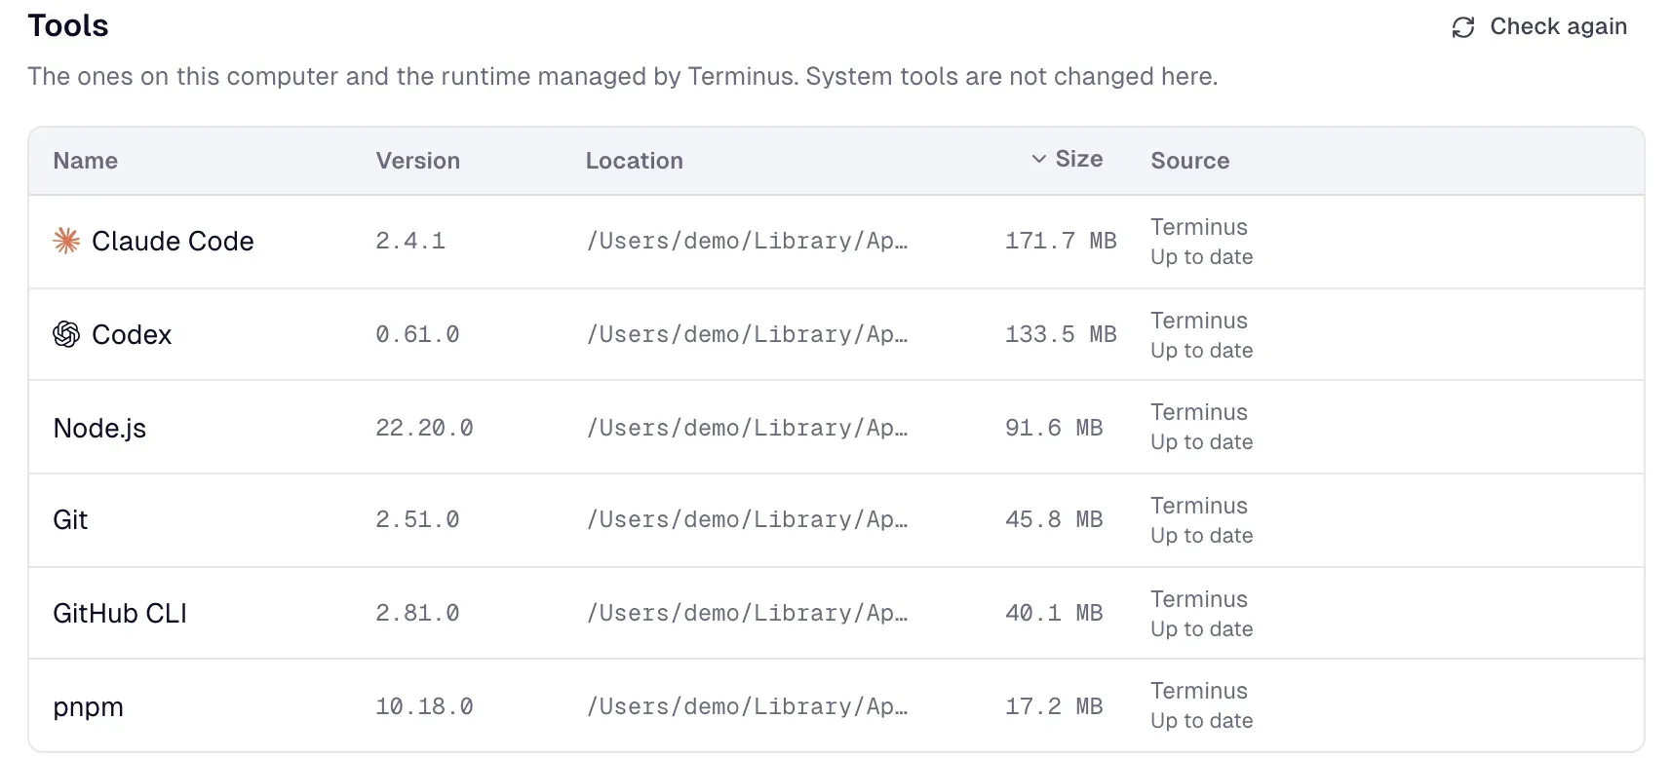The height and width of the screenshot is (758, 1671).
Task: Click Up to date status for Node.js
Action: point(1202,442)
